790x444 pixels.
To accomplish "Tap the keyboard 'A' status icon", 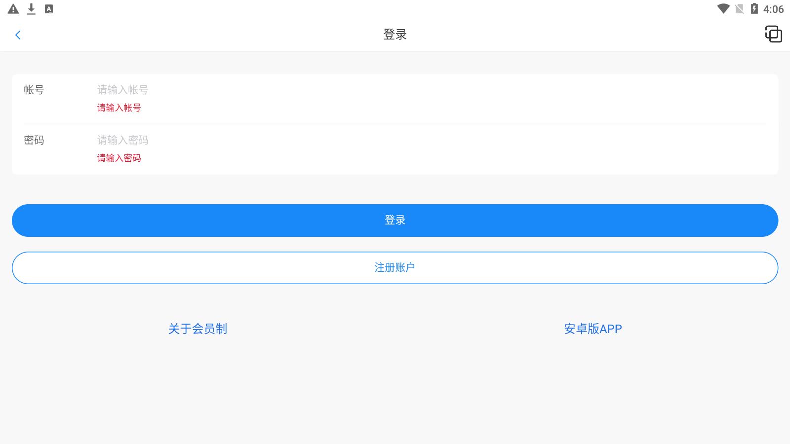I will click(49, 9).
